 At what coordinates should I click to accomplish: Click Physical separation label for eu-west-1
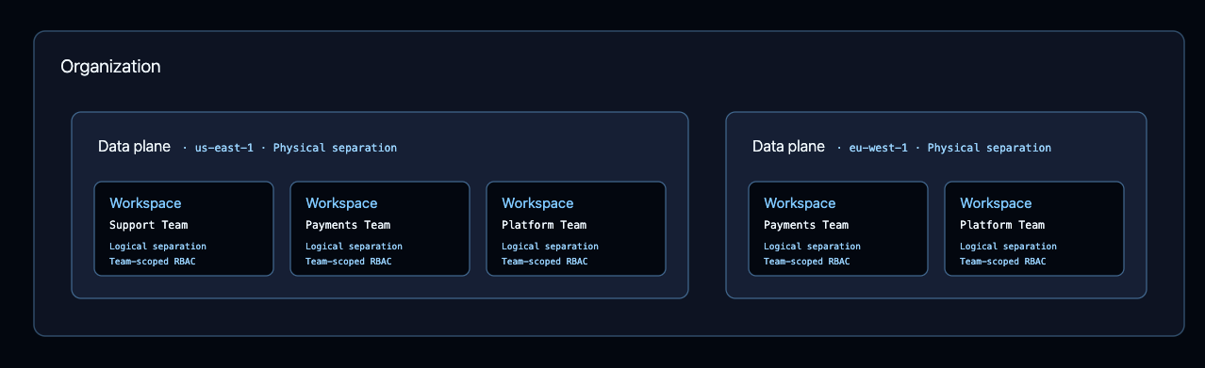(x=989, y=148)
